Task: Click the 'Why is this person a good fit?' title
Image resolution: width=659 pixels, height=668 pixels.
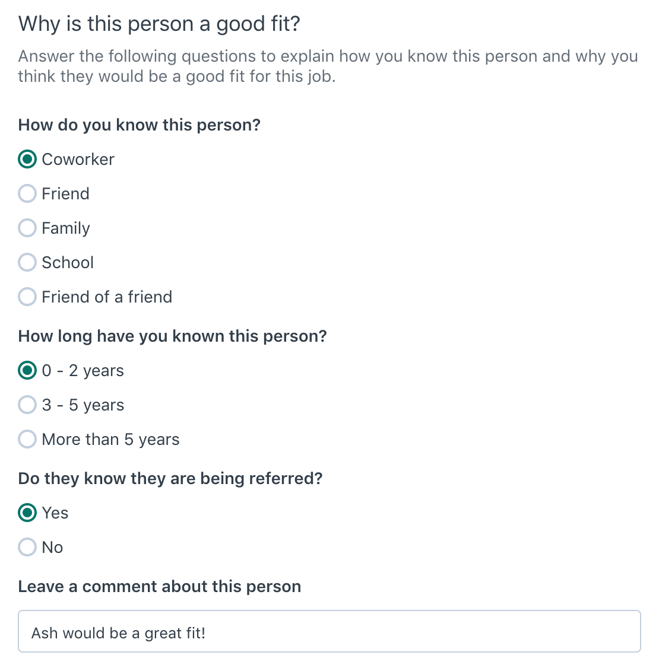Action: tap(159, 24)
